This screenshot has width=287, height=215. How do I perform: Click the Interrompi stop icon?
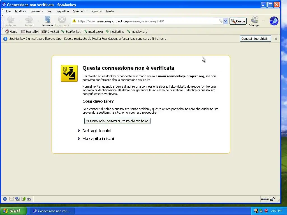pyautogui.click(x=62, y=19)
